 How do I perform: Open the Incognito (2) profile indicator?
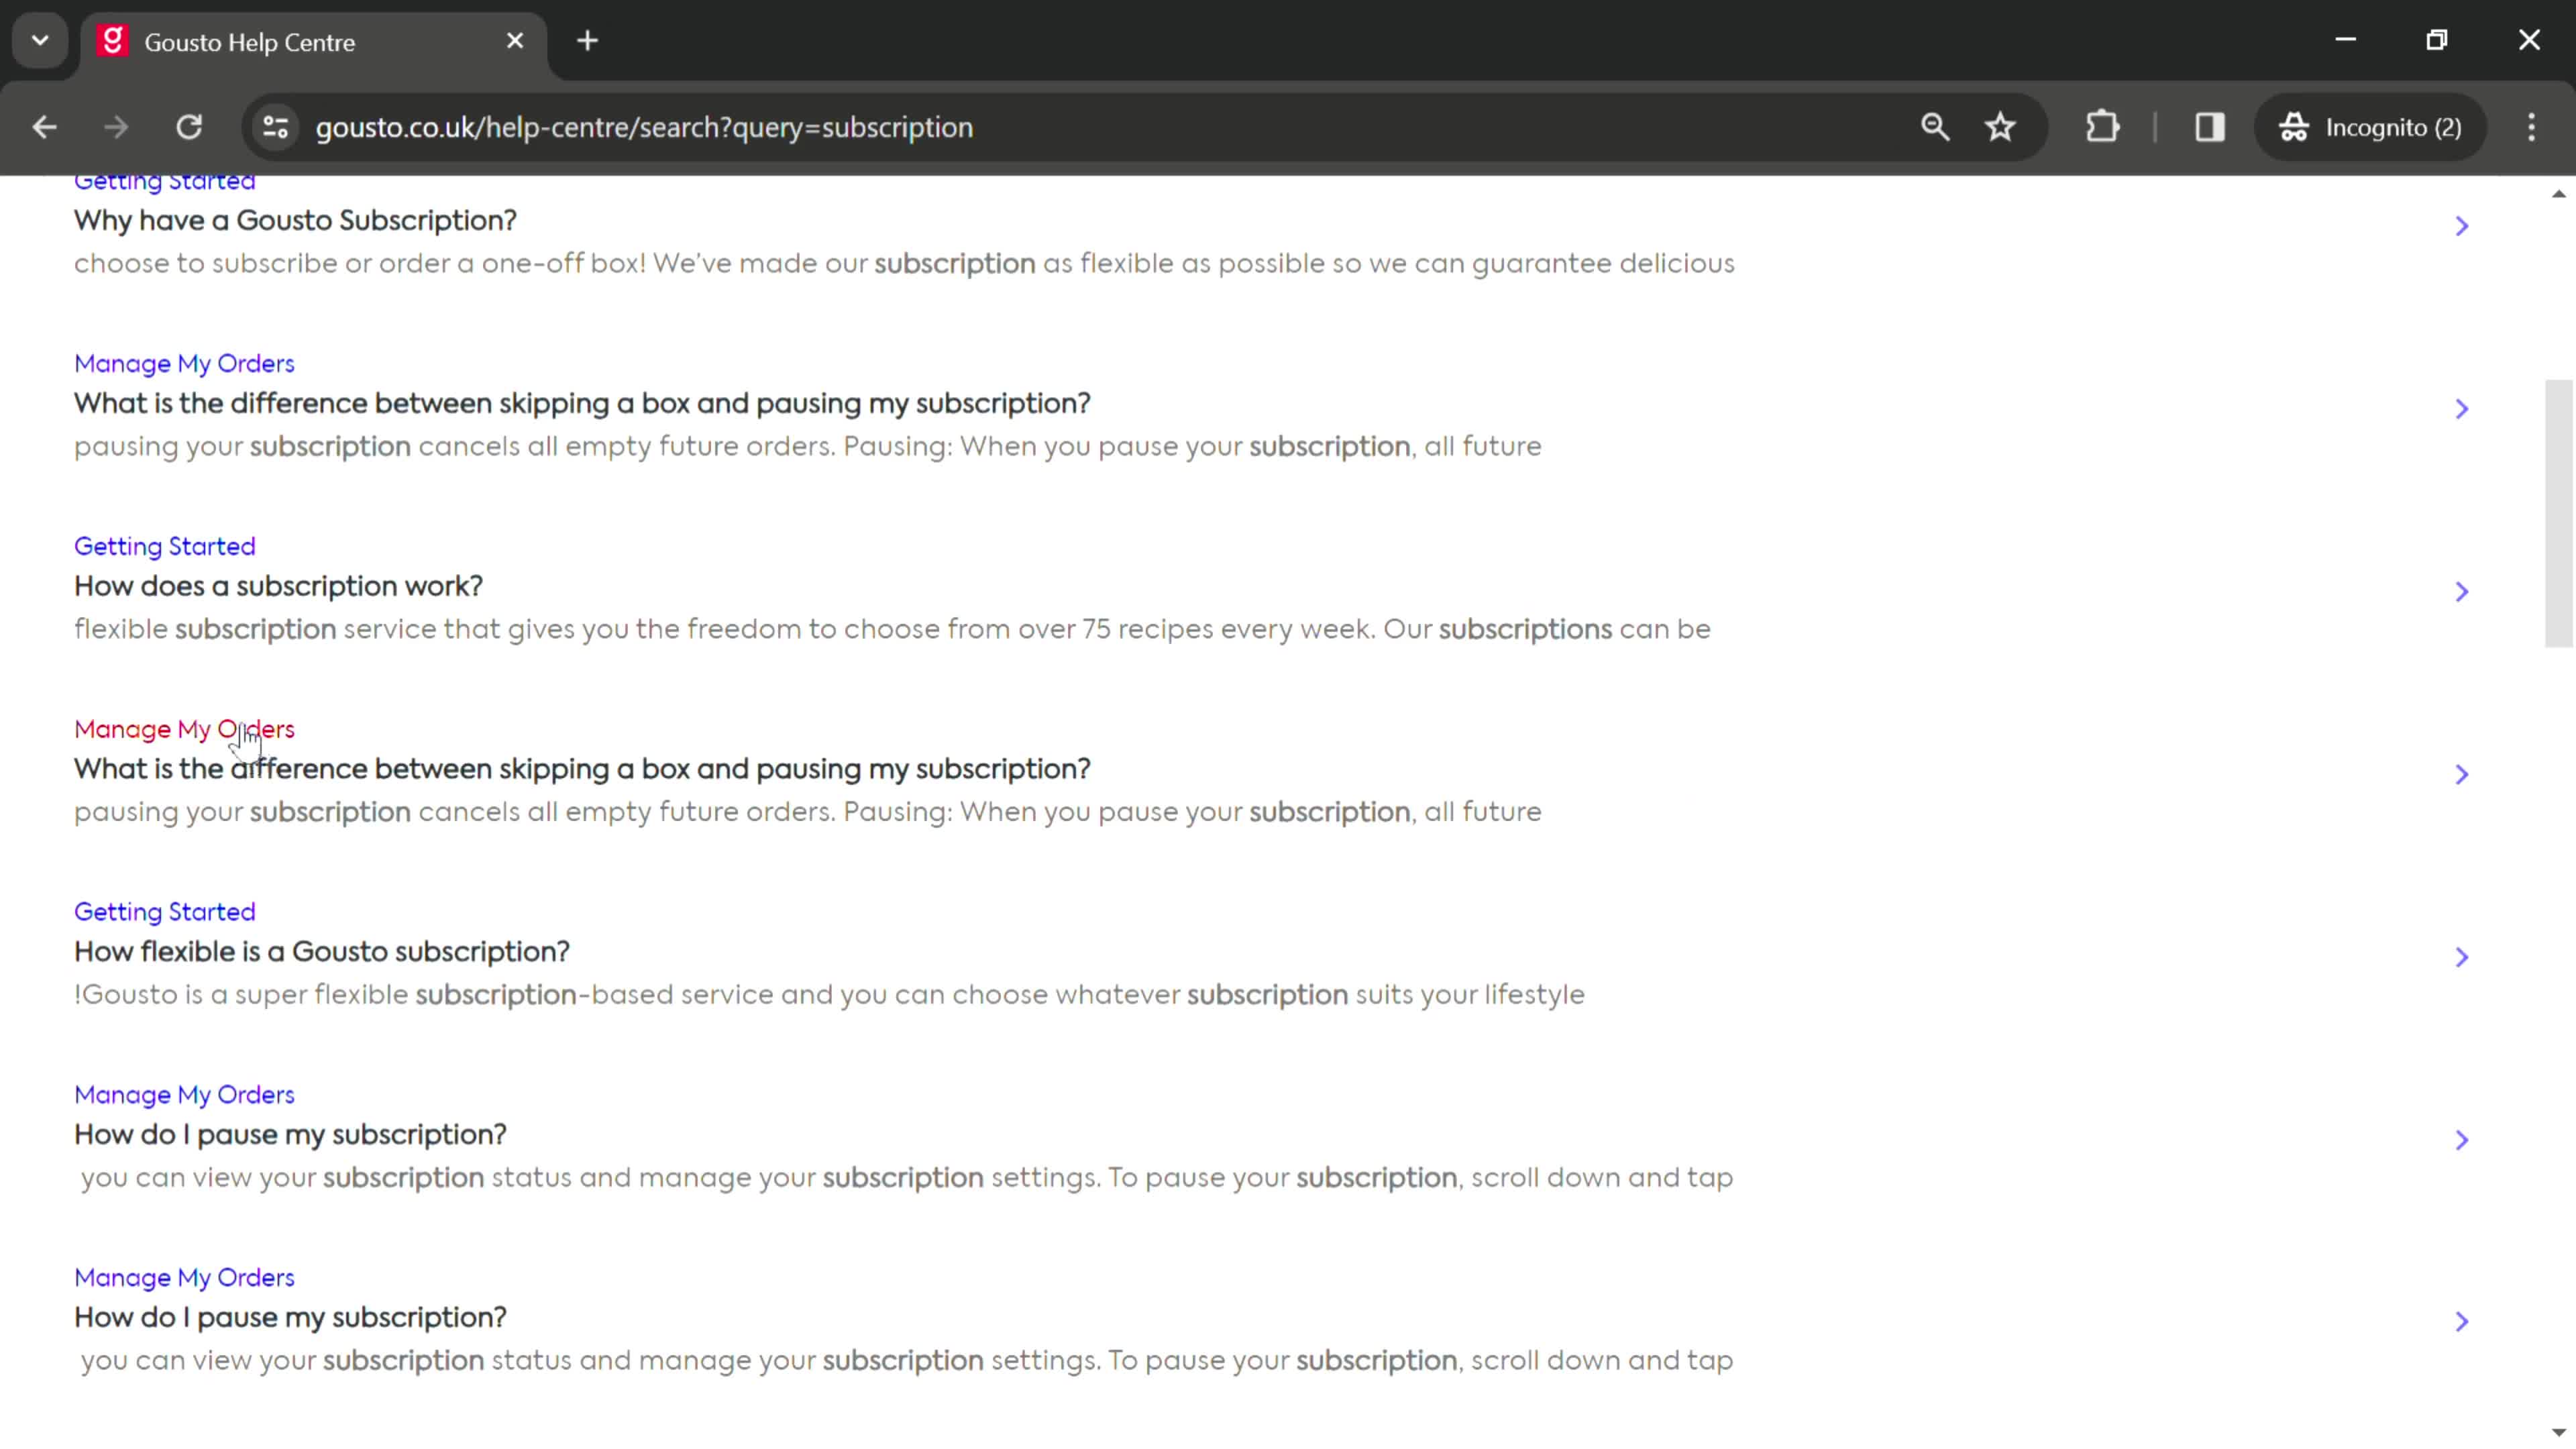[2370, 127]
